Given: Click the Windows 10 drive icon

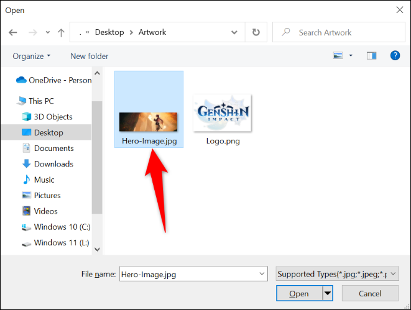Looking at the screenshot, I should click(26, 227).
